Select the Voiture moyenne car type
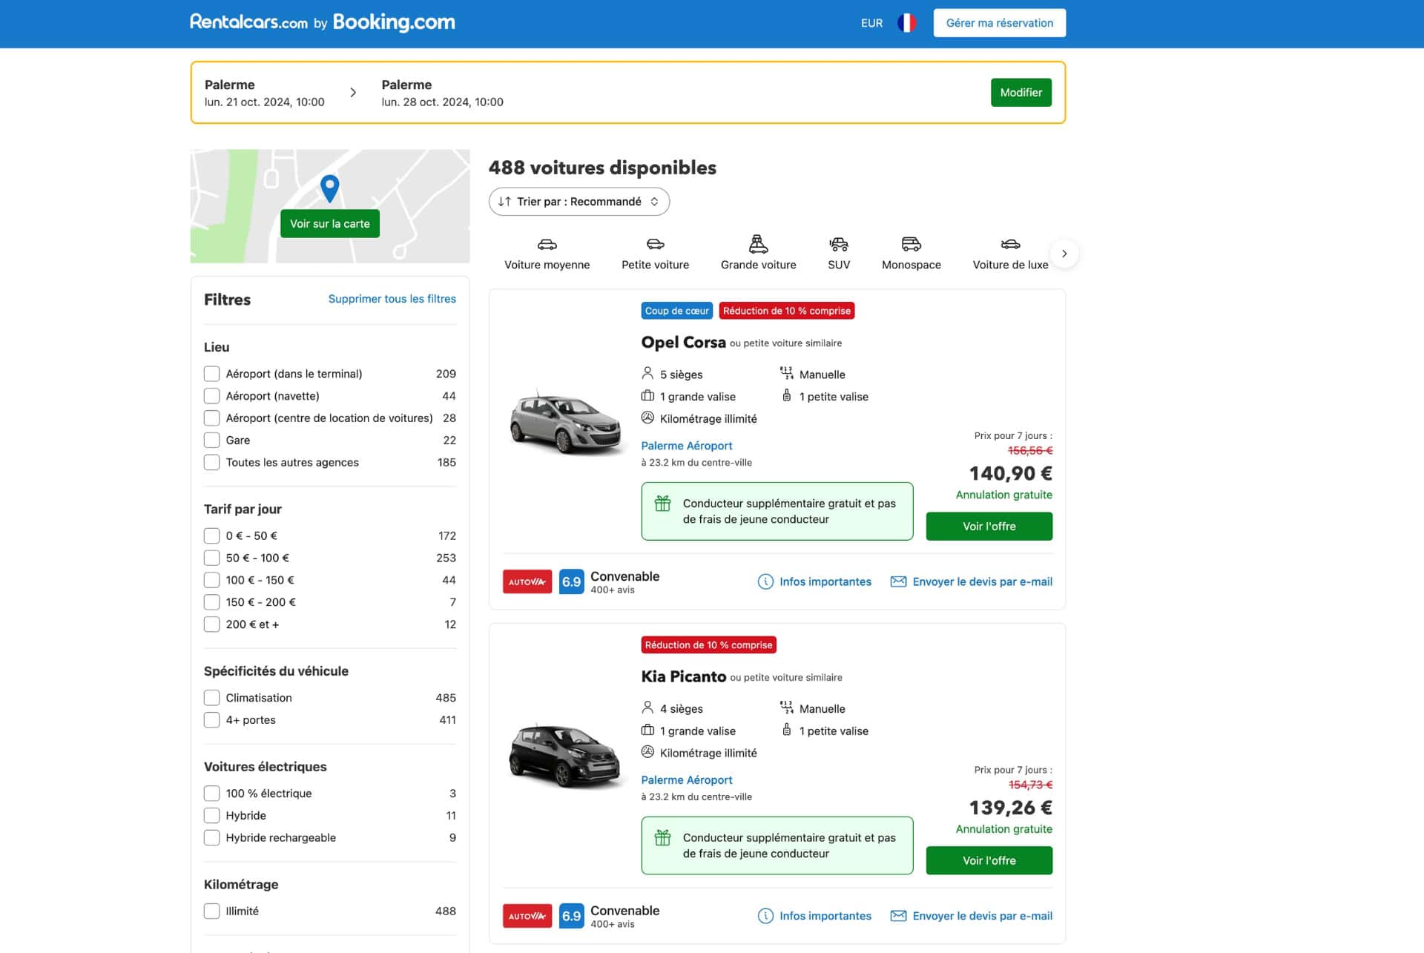 click(x=547, y=254)
